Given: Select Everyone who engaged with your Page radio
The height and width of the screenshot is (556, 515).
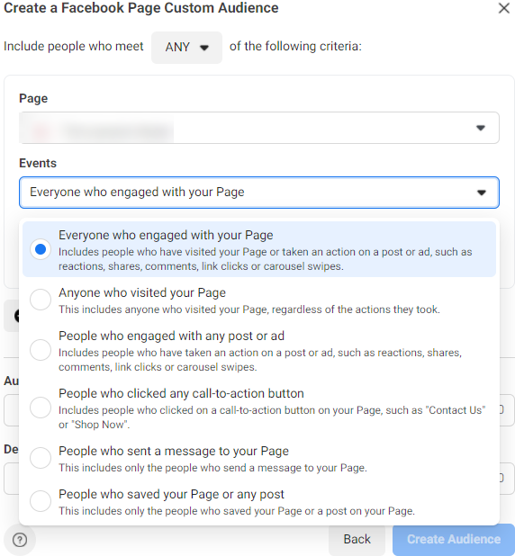Looking at the screenshot, I should pos(41,249).
